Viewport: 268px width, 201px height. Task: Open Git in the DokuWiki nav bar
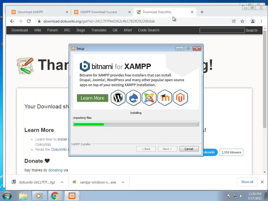(x=115, y=30)
